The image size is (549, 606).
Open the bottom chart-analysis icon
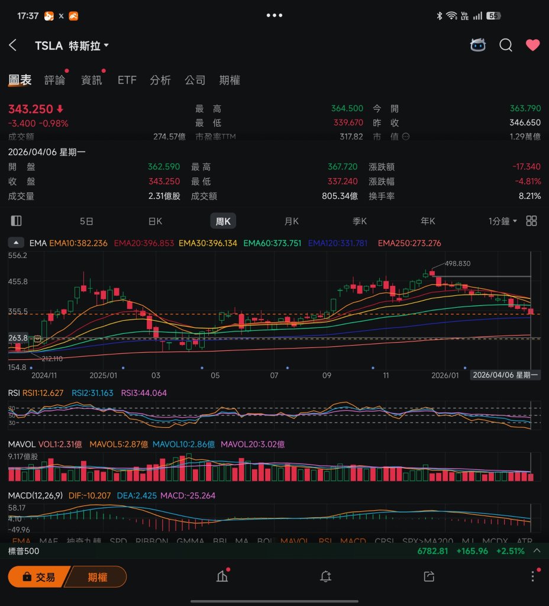pyautogui.click(x=222, y=576)
